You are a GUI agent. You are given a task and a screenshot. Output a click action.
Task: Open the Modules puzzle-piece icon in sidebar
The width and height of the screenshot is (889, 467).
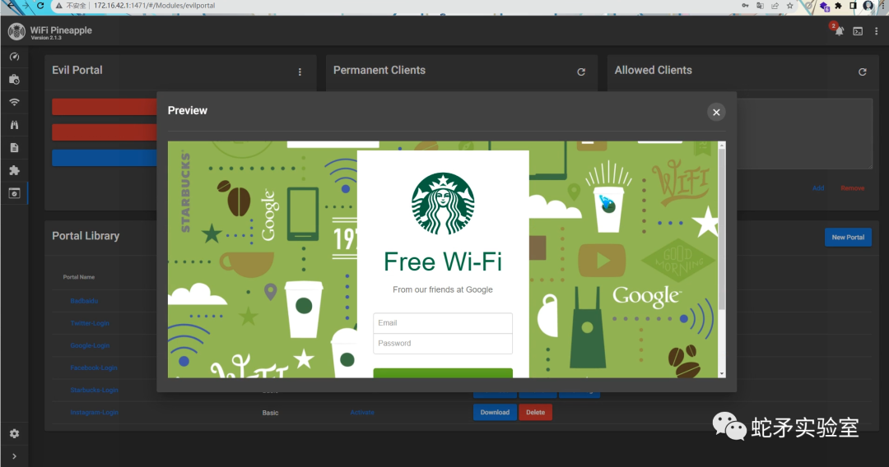pos(14,170)
